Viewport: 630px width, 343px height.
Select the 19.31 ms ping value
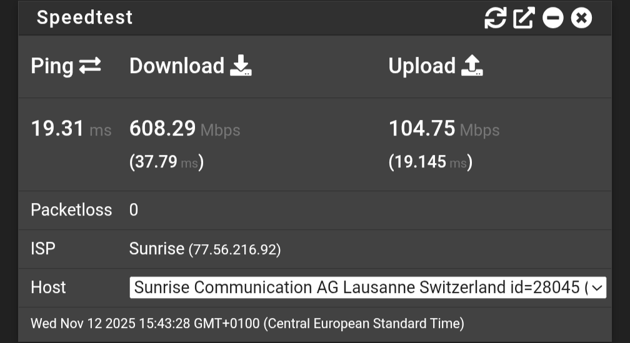[57, 129]
